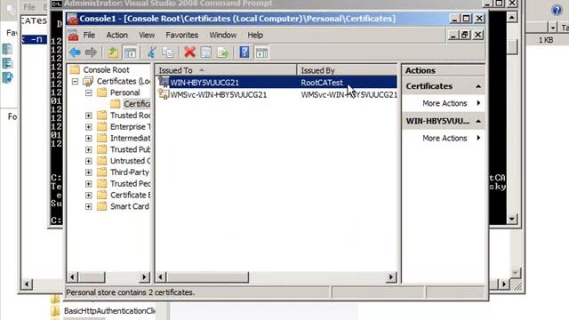Collapse the Personal folder node

(x=89, y=92)
